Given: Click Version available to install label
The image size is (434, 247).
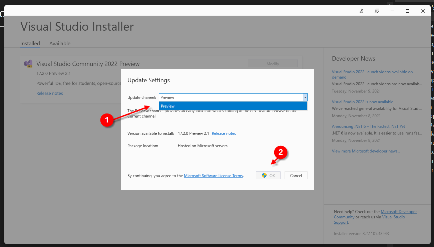Looking at the screenshot, I should 150,133.
